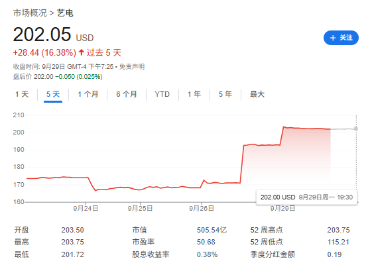Click the 202.05 current price
Viewport: 372px width, 267px height.
42,35
